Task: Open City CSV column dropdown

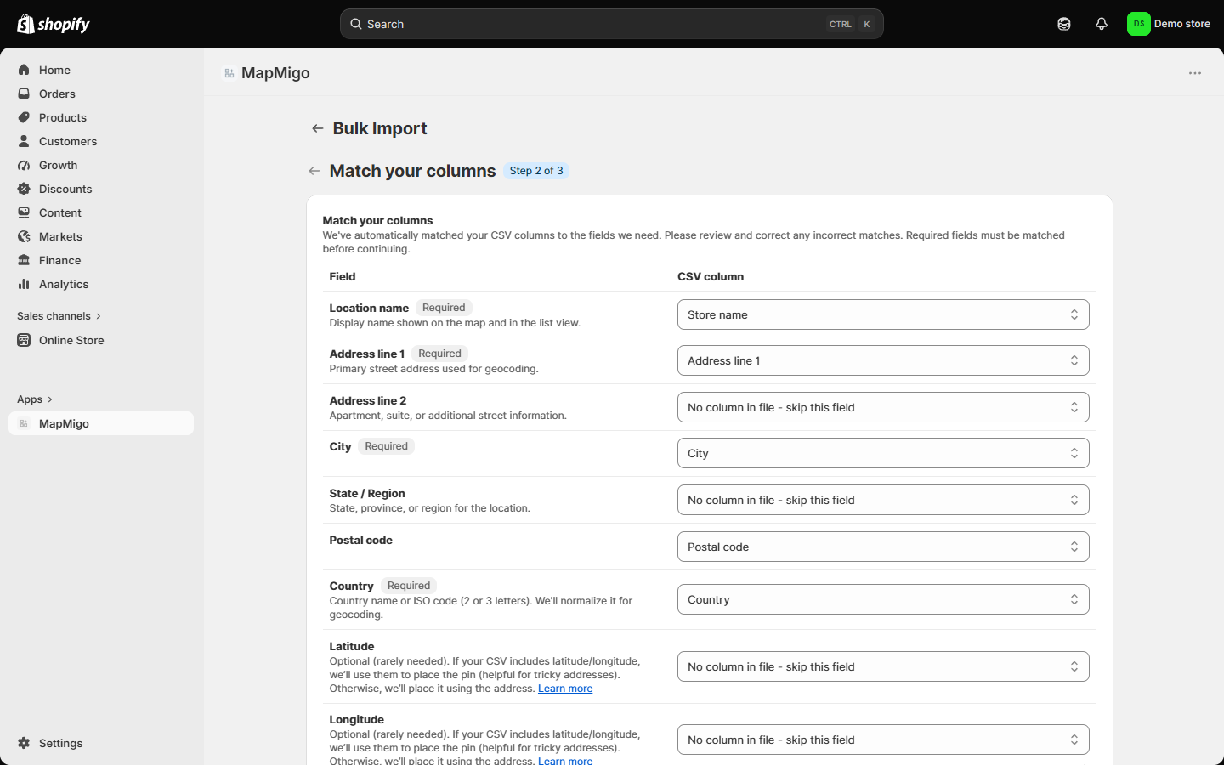Action: point(883,453)
